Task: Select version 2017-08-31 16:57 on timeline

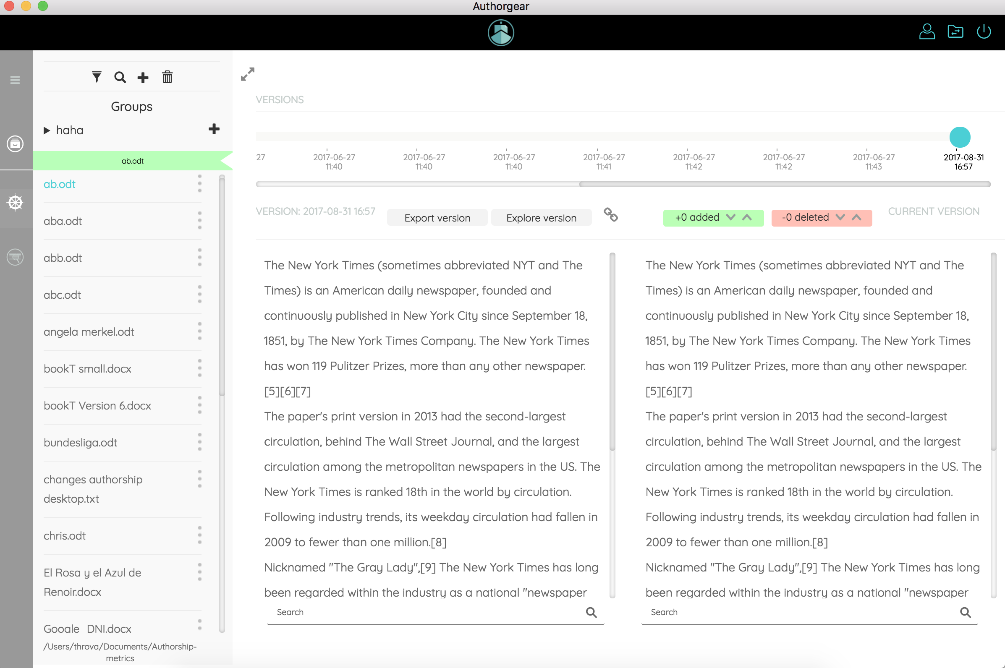Action: 963,162
